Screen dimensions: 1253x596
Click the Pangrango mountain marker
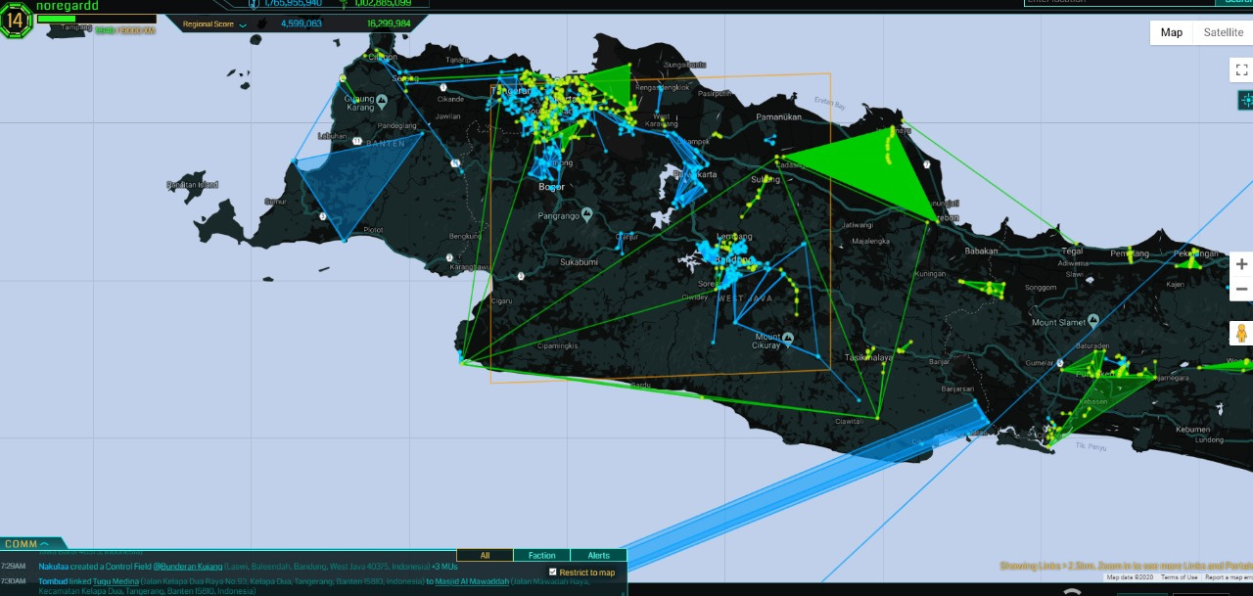point(586,214)
